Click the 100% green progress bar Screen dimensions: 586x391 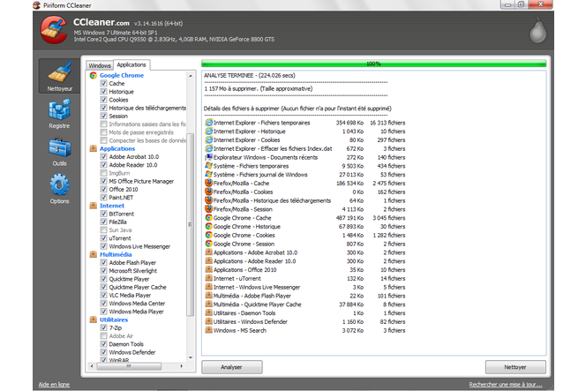coord(373,64)
